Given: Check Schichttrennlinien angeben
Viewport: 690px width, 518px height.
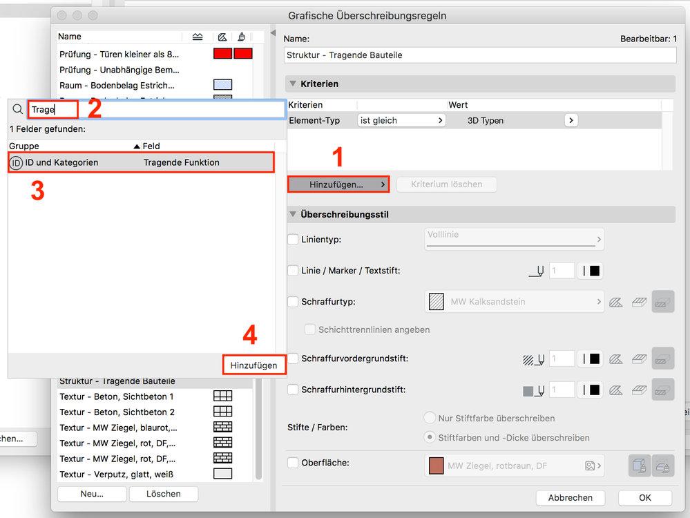Looking at the screenshot, I should tap(310, 329).
